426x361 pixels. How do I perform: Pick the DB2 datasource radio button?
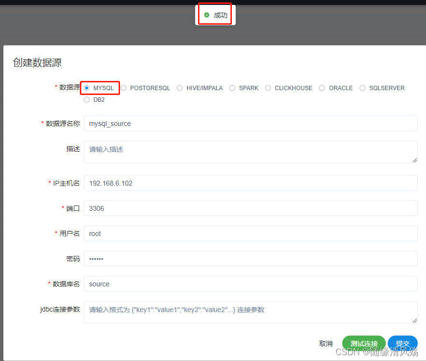tap(87, 99)
